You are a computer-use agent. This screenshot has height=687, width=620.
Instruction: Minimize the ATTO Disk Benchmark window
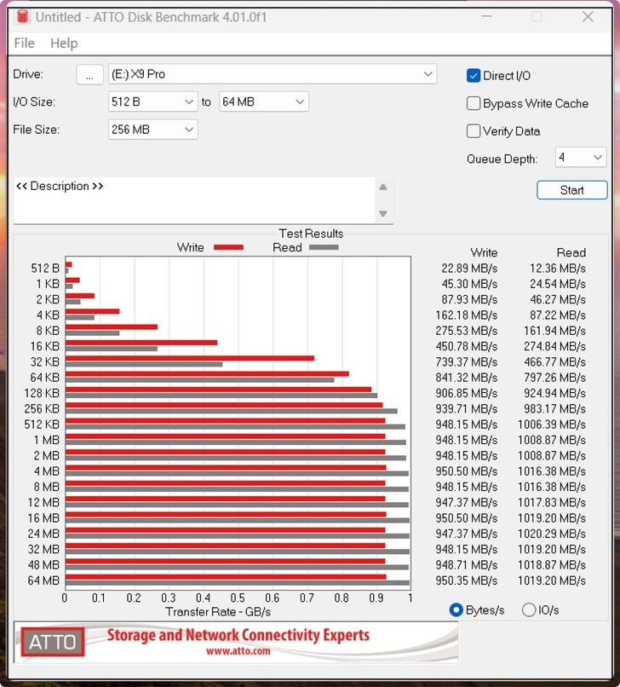click(486, 17)
